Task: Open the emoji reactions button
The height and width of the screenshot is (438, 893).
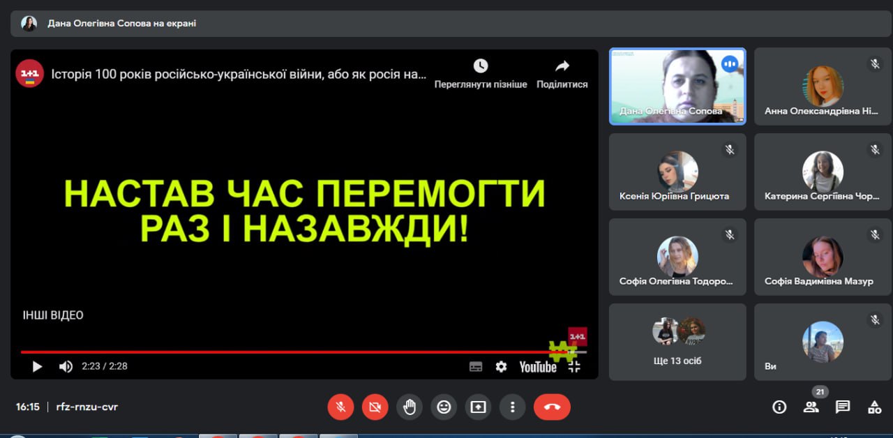Action: [x=444, y=407]
